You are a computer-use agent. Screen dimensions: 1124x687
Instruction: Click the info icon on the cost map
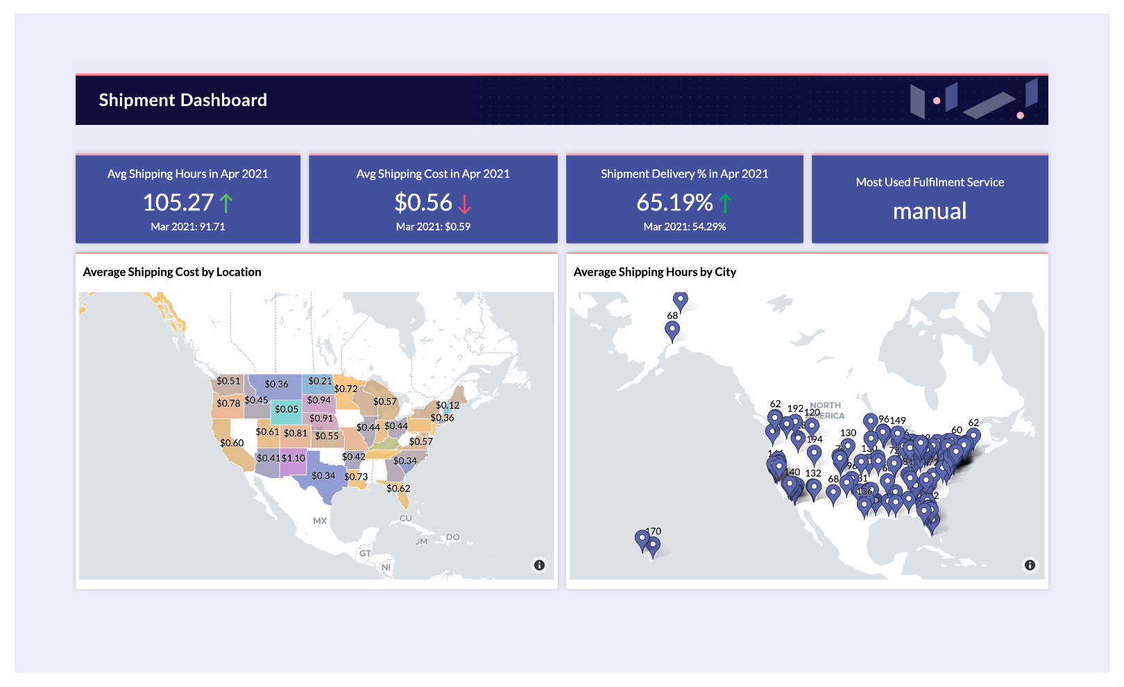click(x=539, y=565)
